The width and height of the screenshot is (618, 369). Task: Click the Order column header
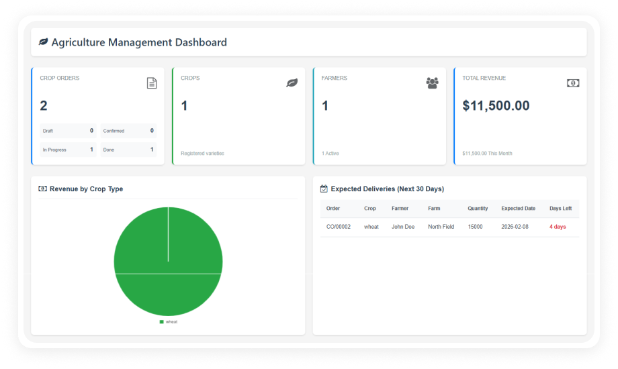(333, 209)
